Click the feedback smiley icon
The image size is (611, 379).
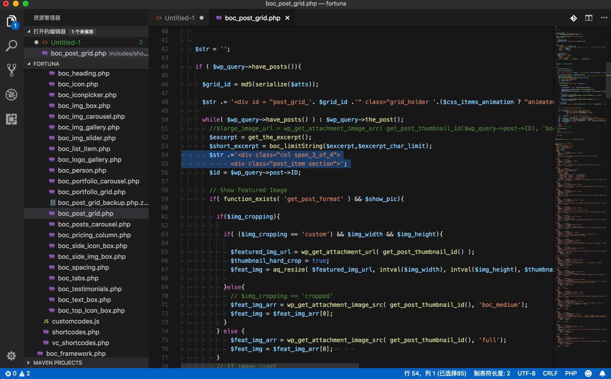pyautogui.click(x=588, y=374)
